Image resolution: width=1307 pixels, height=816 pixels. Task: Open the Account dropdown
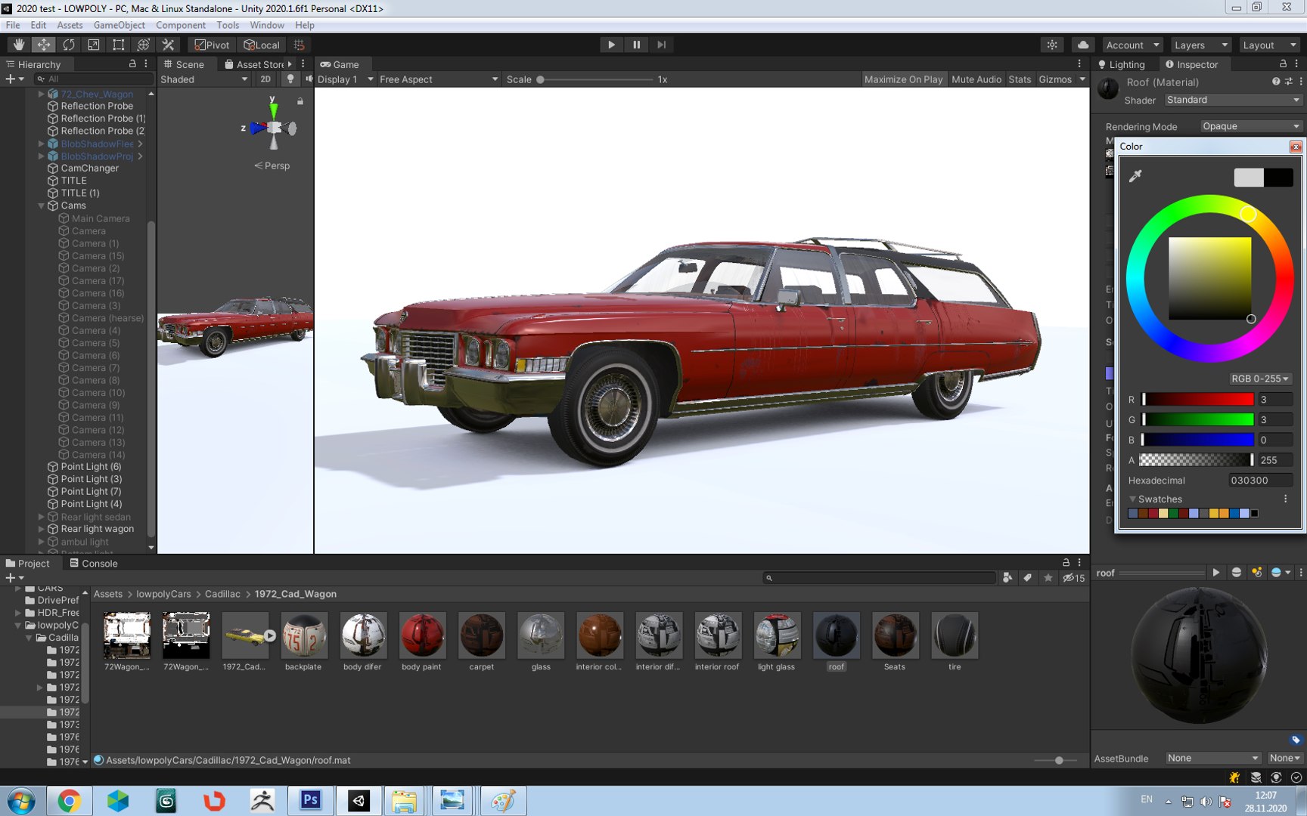coord(1132,45)
